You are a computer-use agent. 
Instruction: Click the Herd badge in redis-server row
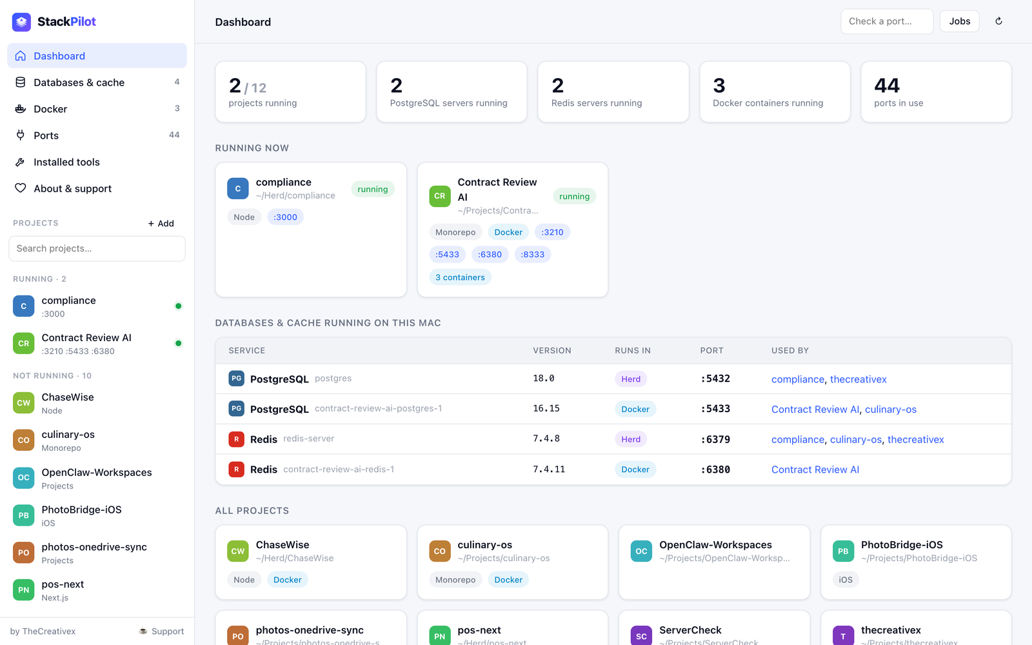(x=631, y=439)
